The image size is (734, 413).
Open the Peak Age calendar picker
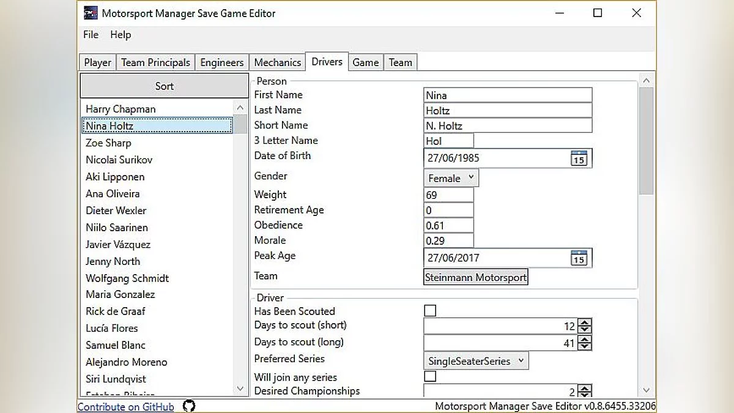pyautogui.click(x=579, y=258)
